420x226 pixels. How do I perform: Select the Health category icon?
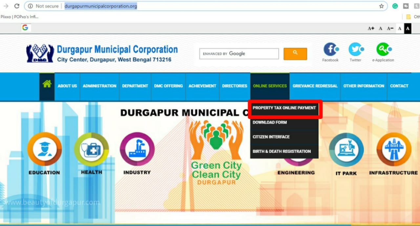pyautogui.click(x=91, y=149)
